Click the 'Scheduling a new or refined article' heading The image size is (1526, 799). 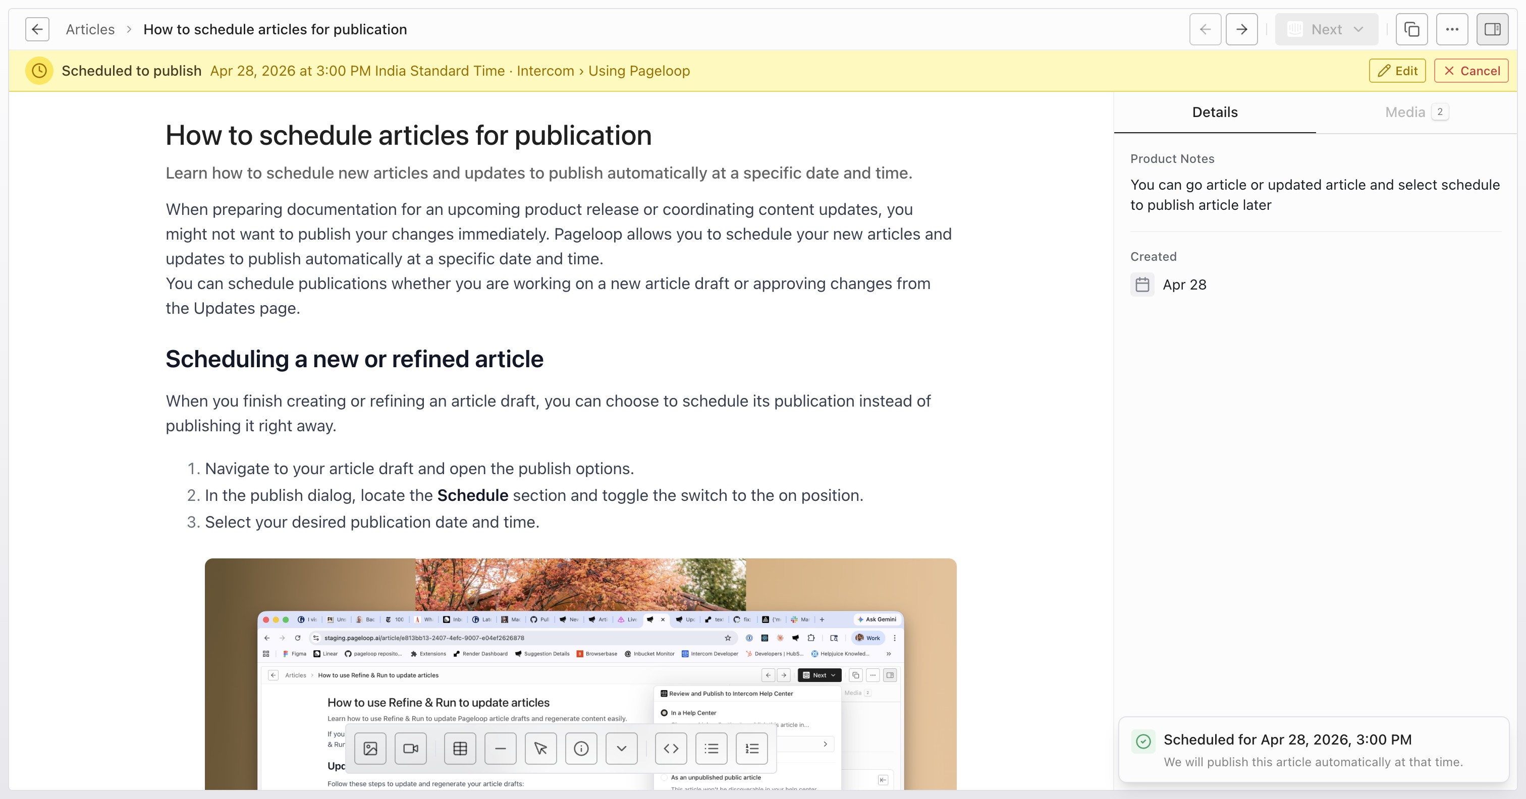354,359
